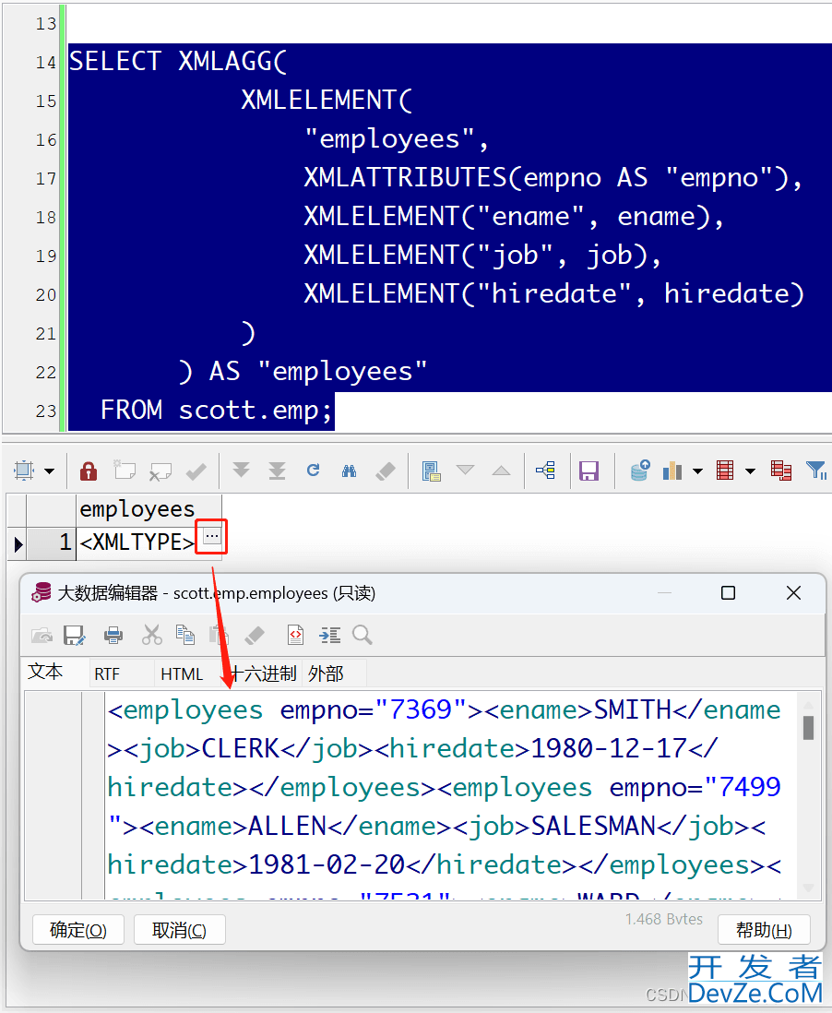
Task: Click the purple save results icon
Action: pos(588,471)
